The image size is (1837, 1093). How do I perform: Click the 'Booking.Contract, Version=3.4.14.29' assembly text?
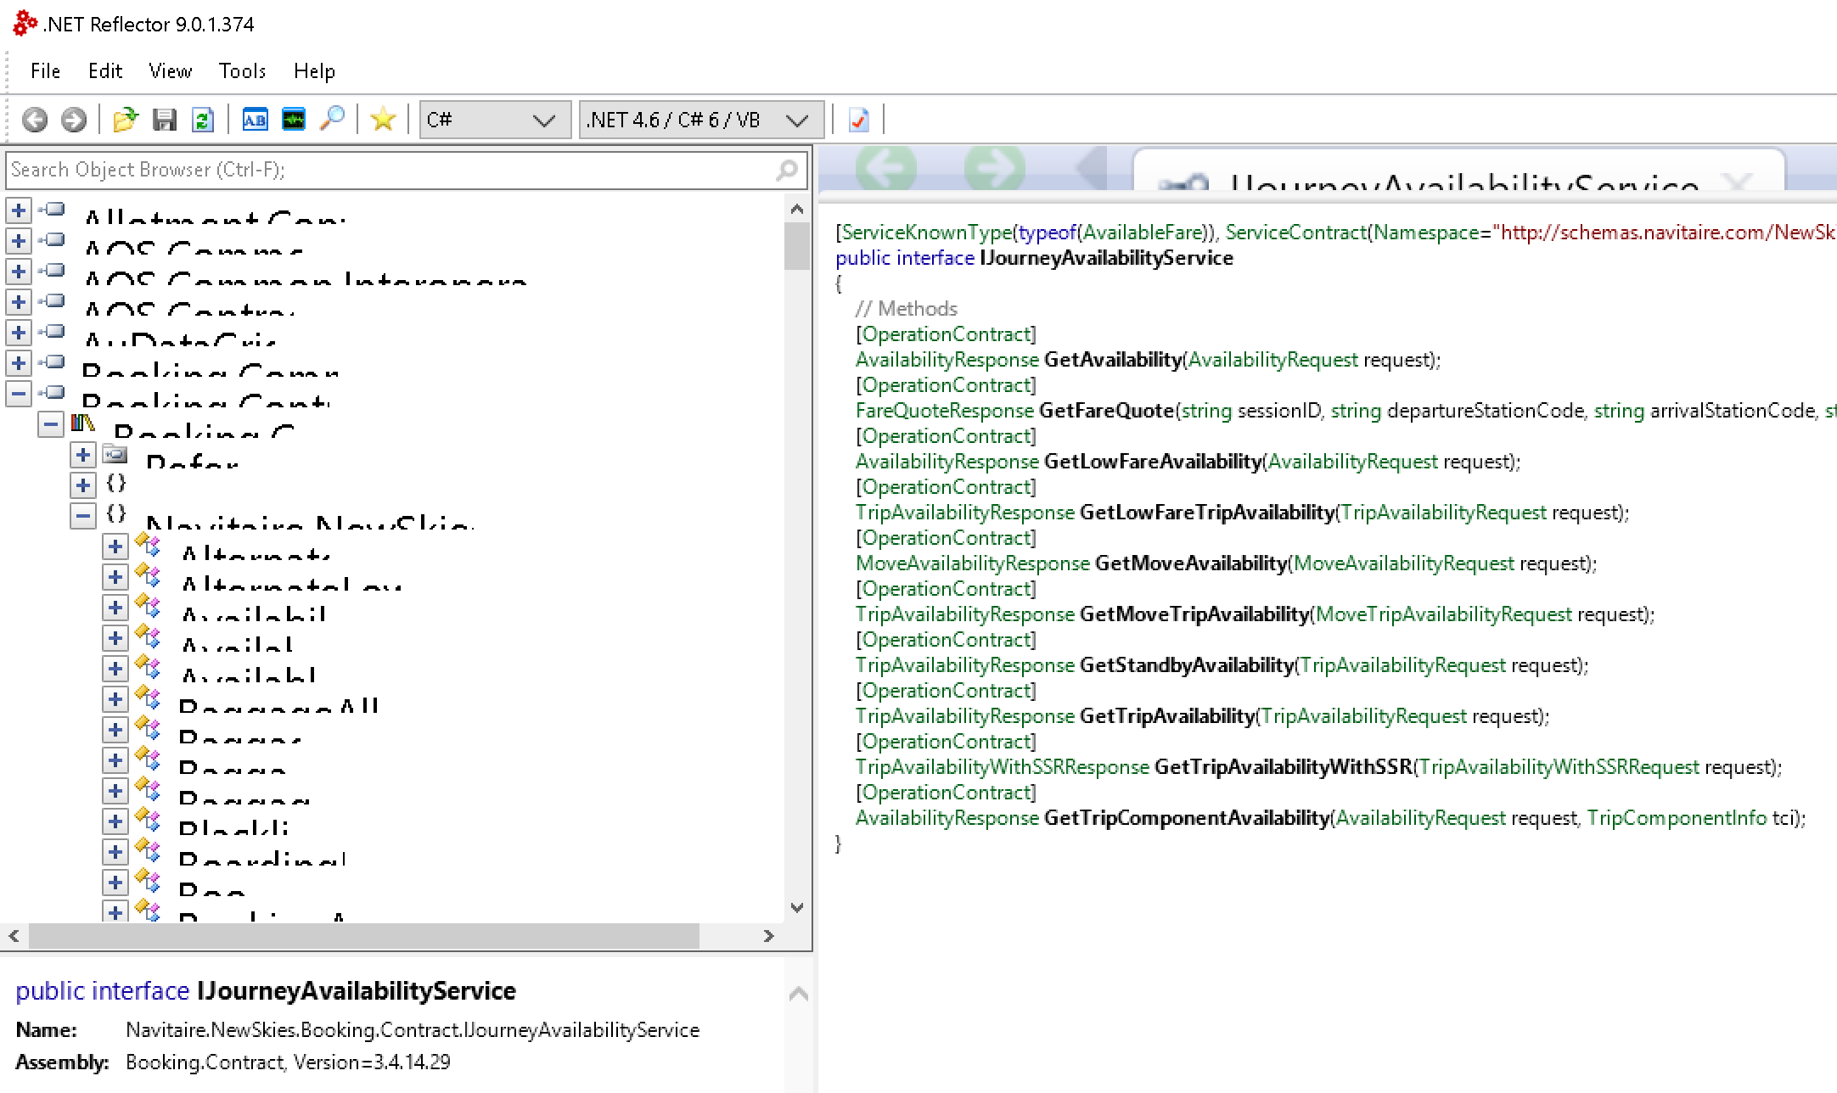click(x=288, y=1062)
